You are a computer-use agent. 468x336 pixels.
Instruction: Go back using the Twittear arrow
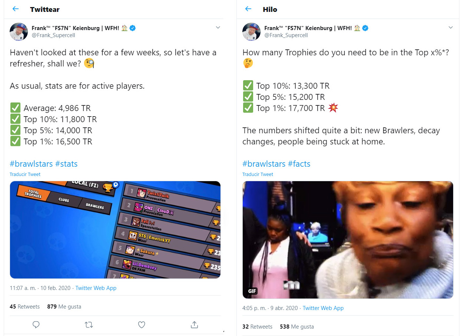(x=15, y=9)
